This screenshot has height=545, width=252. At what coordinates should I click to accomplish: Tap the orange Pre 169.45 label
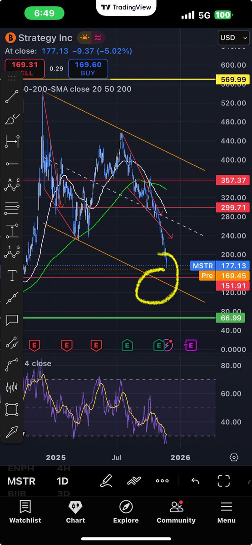tap(223, 275)
